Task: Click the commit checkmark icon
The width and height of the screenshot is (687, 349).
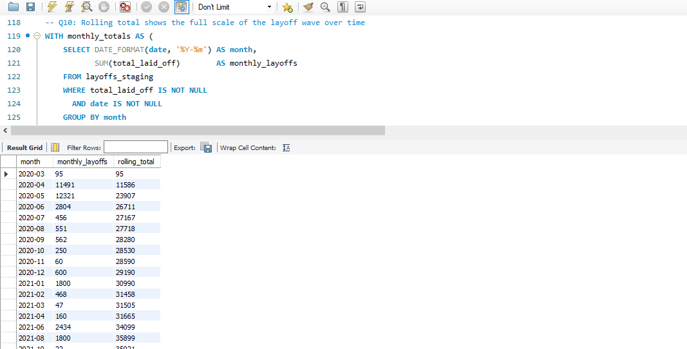Action: (146, 6)
